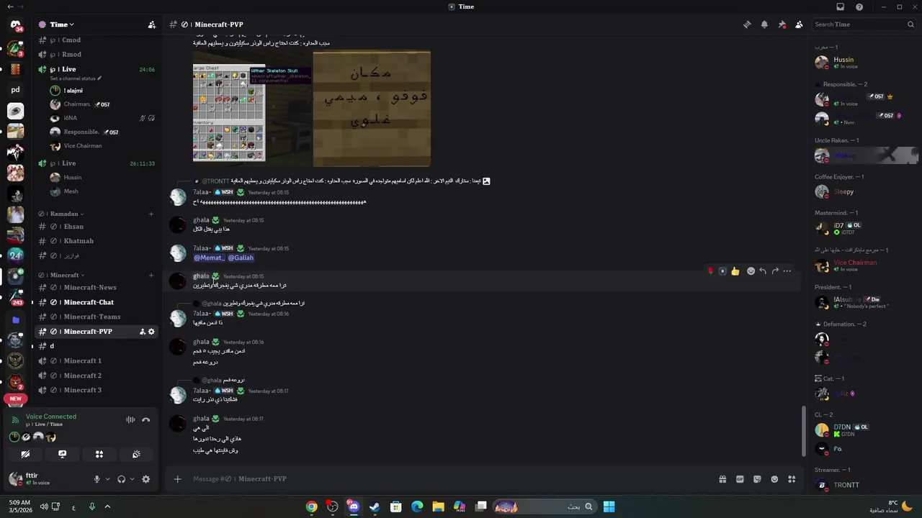Open the emoji picker in message bar
922x518 pixels.
coord(774,479)
